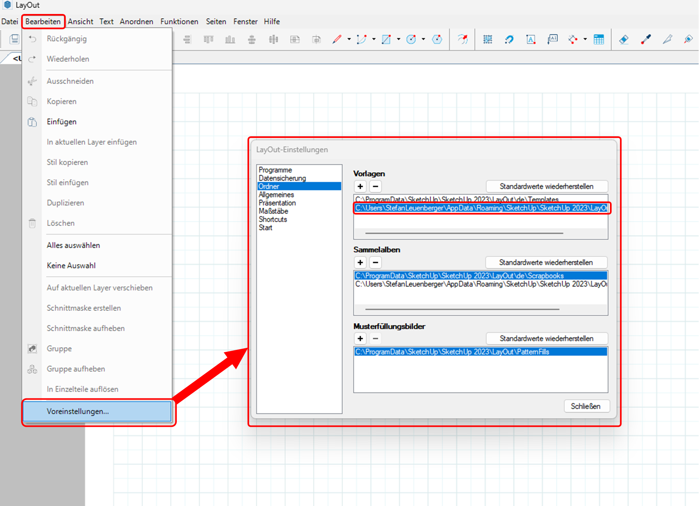The image size is (699, 506).
Task: Open the Voreinstellungen menu entry
Action: pyautogui.click(x=78, y=411)
